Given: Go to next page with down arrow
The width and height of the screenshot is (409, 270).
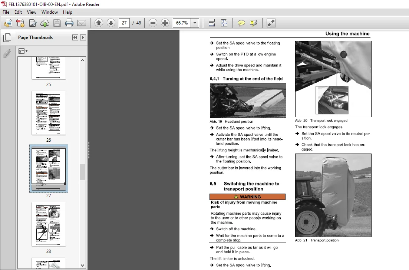Looking at the screenshot, I should [x=111, y=23].
